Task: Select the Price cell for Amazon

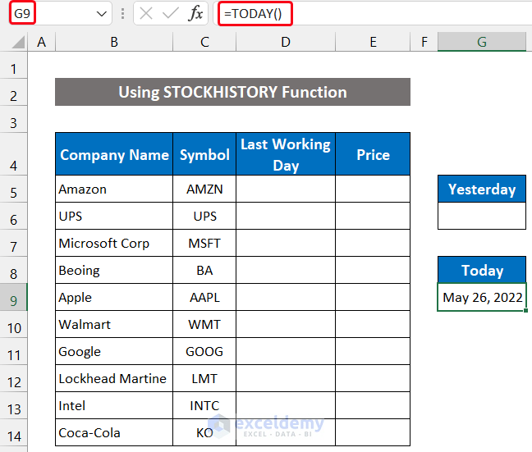Action: tap(373, 189)
